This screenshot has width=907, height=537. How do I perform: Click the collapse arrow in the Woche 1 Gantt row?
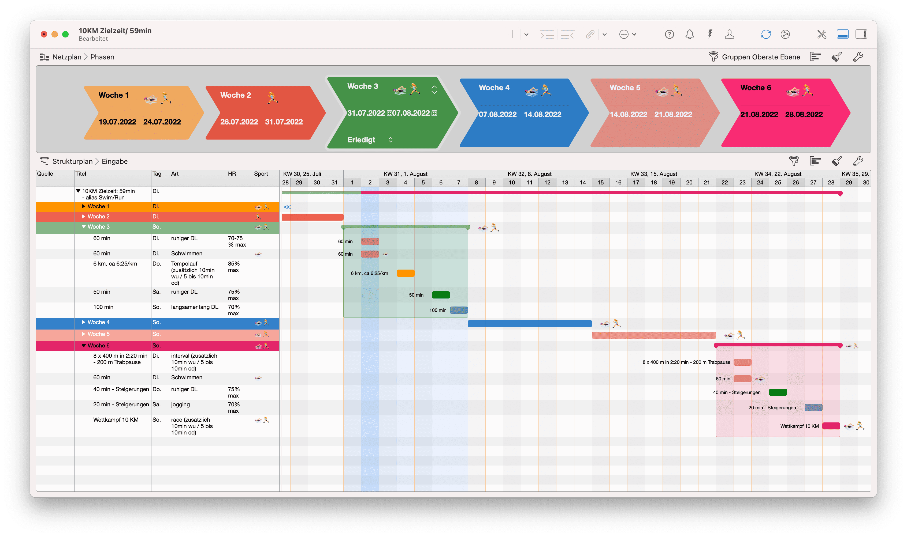click(287, 207)
